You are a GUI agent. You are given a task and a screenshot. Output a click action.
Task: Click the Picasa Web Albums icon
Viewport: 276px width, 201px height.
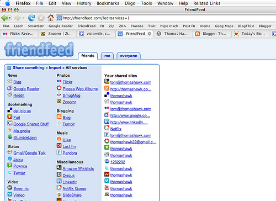tap(59, 88)
